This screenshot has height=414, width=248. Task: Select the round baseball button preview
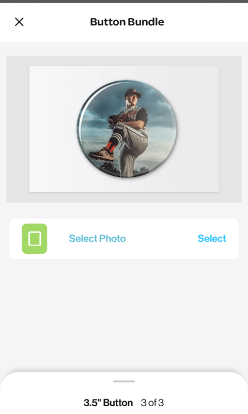(127, 129)
